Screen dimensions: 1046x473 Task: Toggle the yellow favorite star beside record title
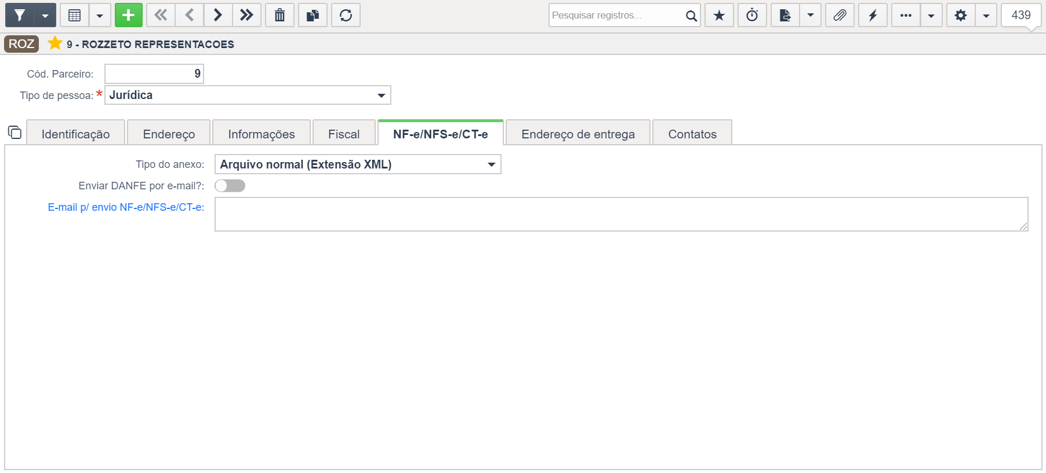pyautogui.click(x=55, y=43)
